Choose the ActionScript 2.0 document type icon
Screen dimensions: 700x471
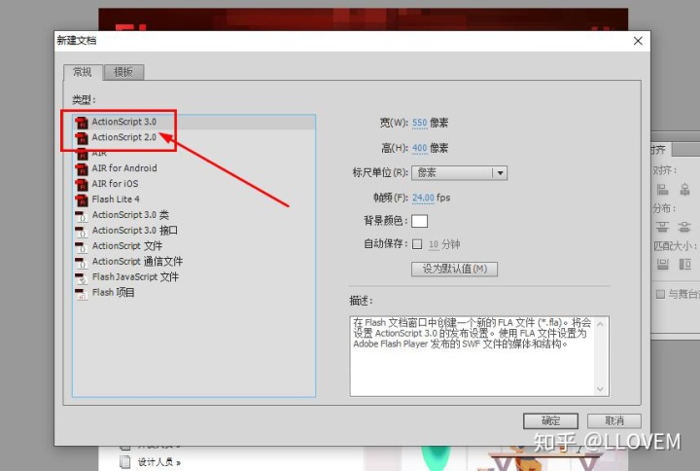point(82,137)
